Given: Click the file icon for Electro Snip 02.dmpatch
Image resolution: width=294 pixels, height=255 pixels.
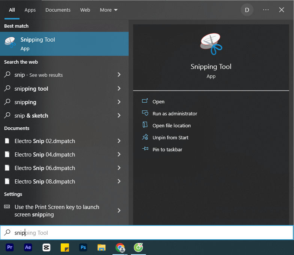Looking at the screenshot, I should click(7, 141).
